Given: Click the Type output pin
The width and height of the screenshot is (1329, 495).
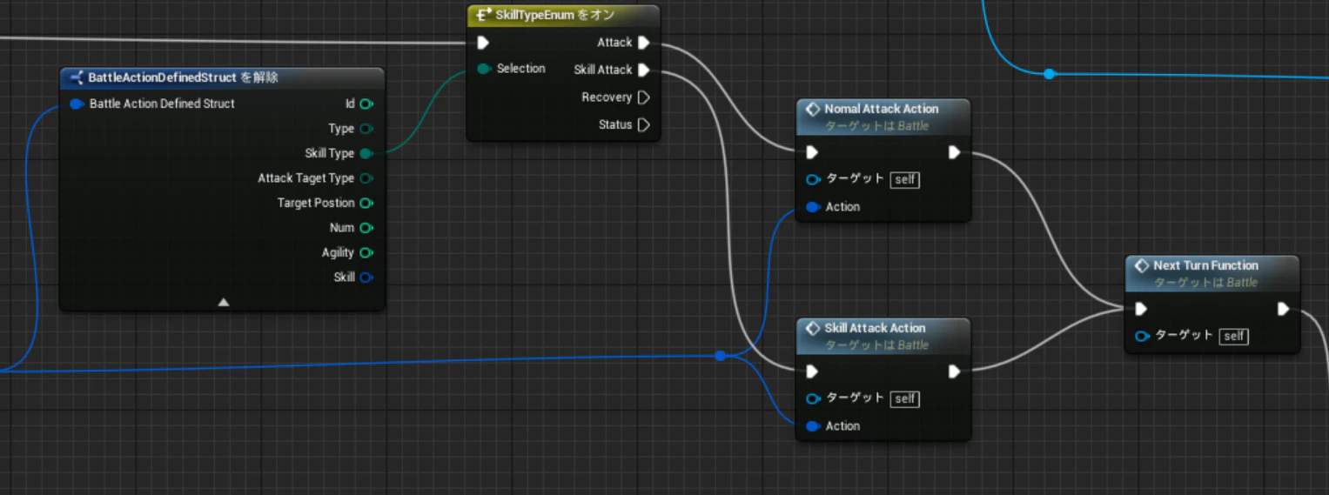Looking at the screenshot, I should coord(366,129).
